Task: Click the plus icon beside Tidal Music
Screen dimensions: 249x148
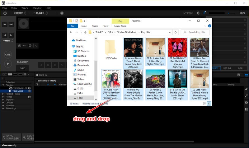Action: [29, 91]
